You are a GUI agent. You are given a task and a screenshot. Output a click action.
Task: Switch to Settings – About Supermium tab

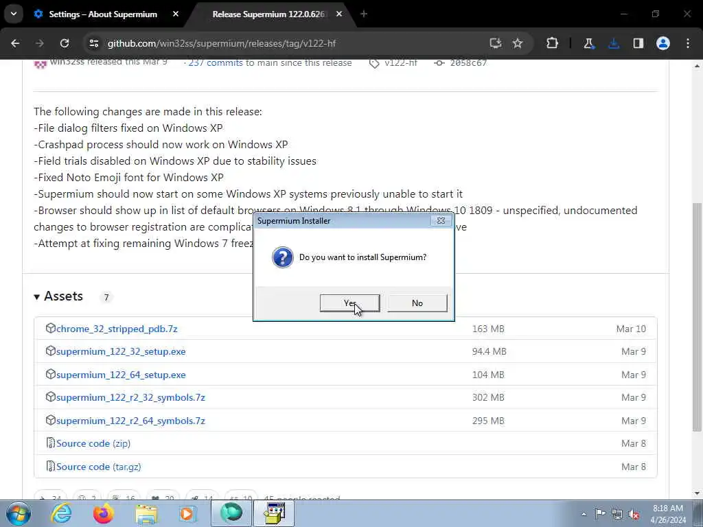coord(103,14)
